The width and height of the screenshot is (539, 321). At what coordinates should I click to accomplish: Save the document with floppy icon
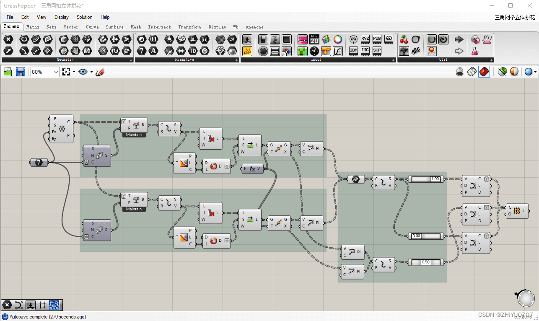pyautogui.click(x=20, y=72)
